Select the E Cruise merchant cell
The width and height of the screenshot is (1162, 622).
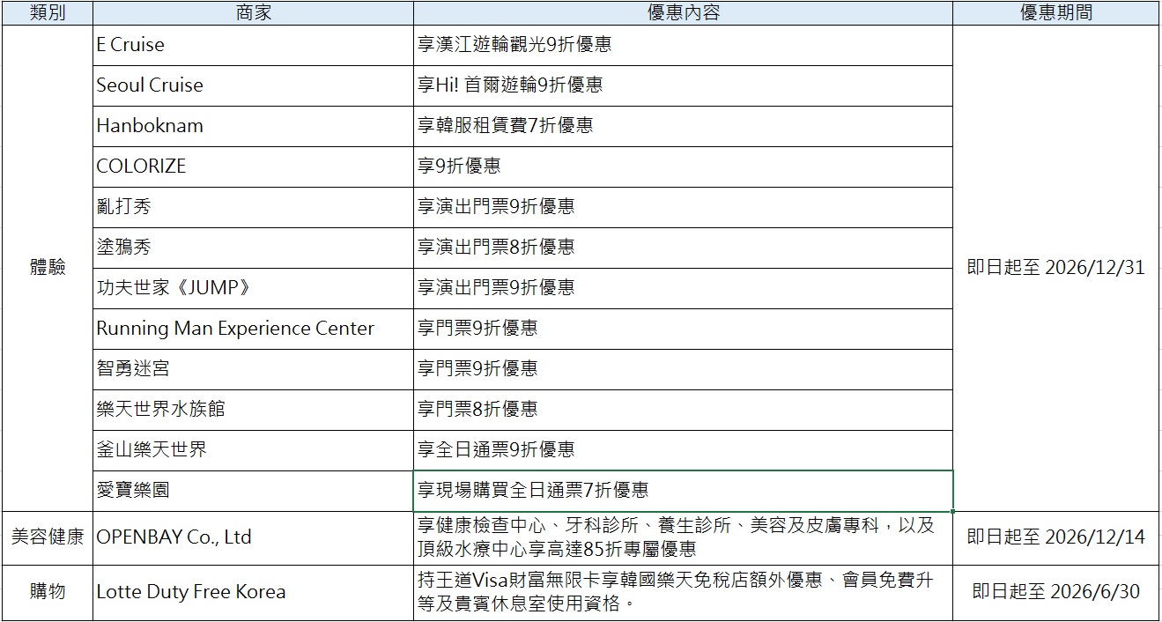pyautogui.click(x=253, y=45)
